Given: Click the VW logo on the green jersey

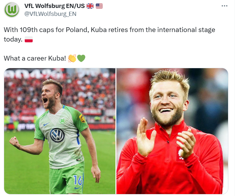Looking at the screenshot, I should [57, 135].
